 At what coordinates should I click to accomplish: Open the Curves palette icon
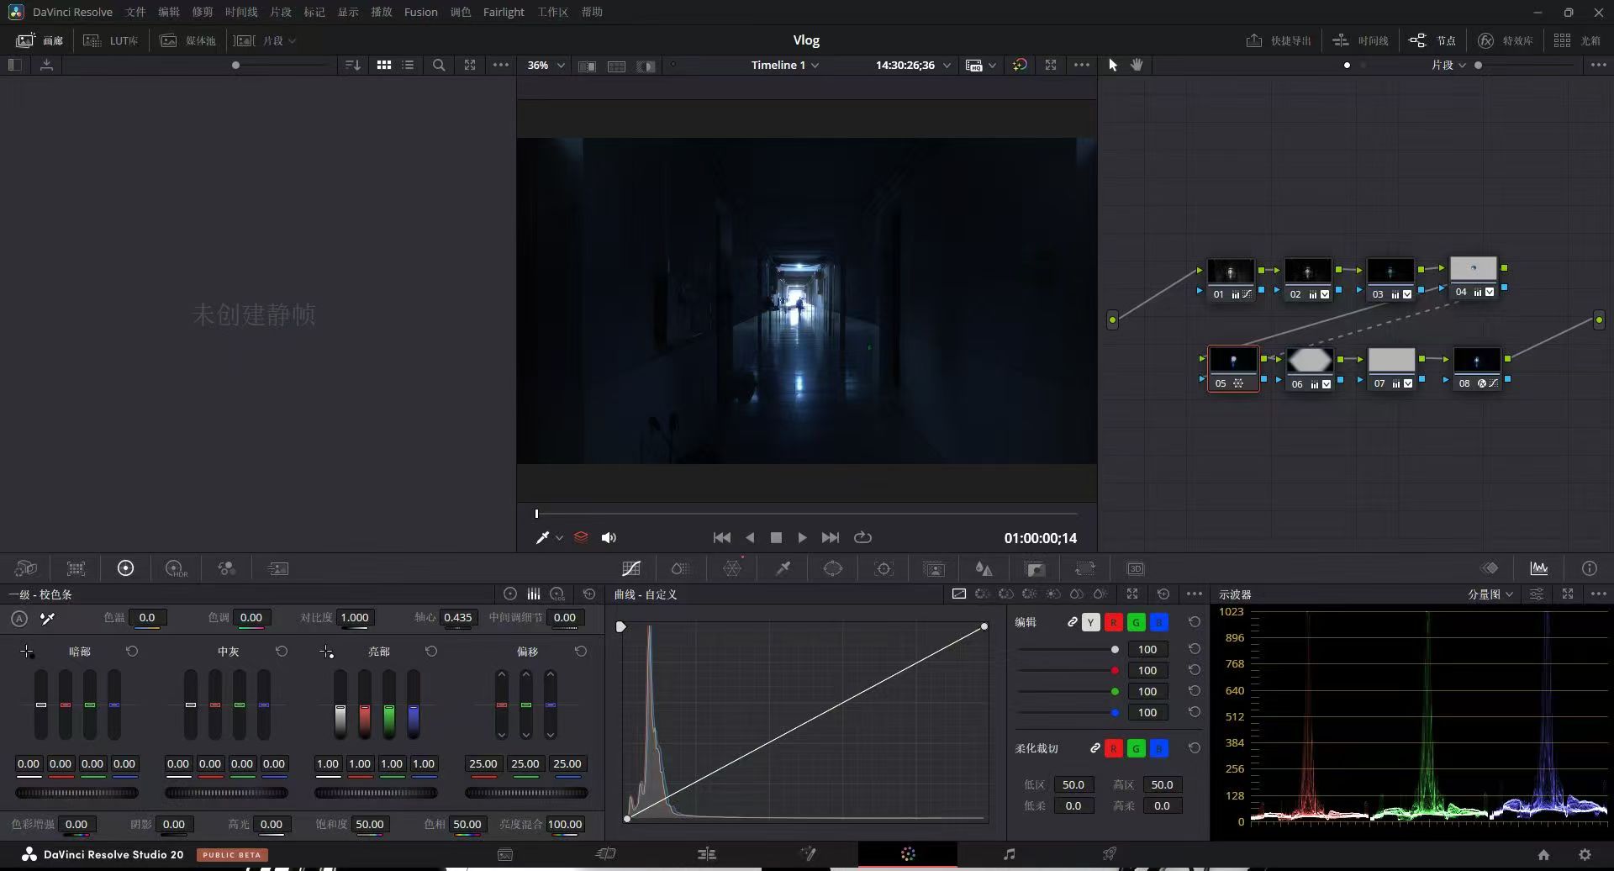631,568
